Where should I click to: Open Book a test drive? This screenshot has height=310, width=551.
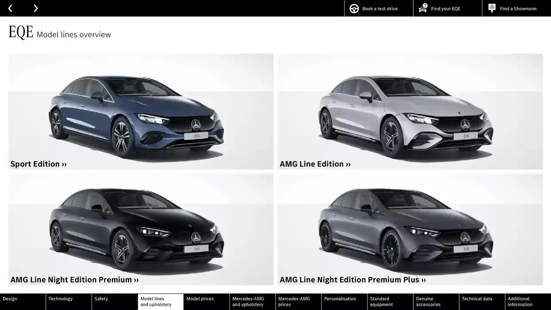tap(380, 9)
